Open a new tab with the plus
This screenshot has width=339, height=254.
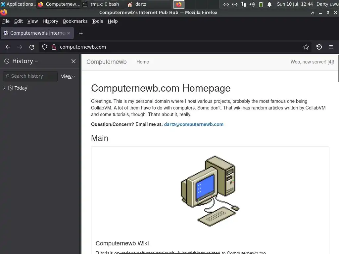point(81,33)
